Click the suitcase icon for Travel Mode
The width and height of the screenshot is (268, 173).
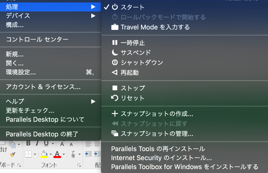115,27
